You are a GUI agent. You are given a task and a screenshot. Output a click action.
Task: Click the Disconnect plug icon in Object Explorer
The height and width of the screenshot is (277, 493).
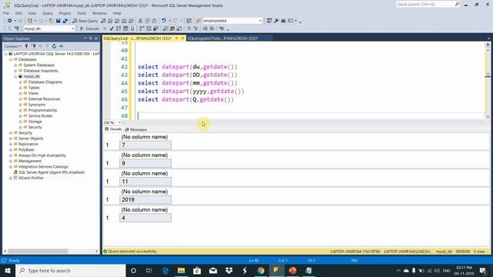point(33,46)
